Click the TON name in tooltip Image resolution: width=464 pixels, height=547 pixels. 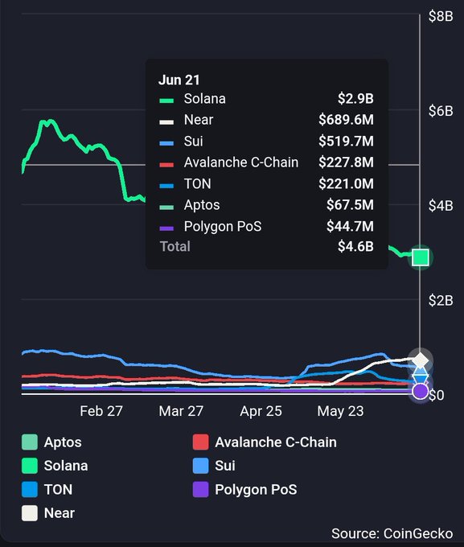[198, 183]
